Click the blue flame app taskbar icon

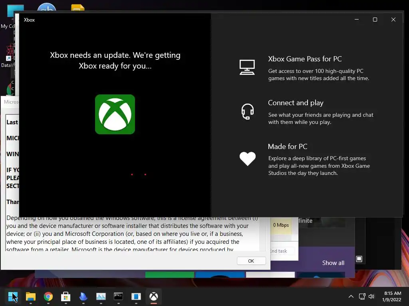click(x=83, y=296)
